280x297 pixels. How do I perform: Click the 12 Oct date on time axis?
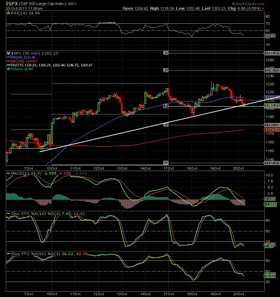coord(98,168)
